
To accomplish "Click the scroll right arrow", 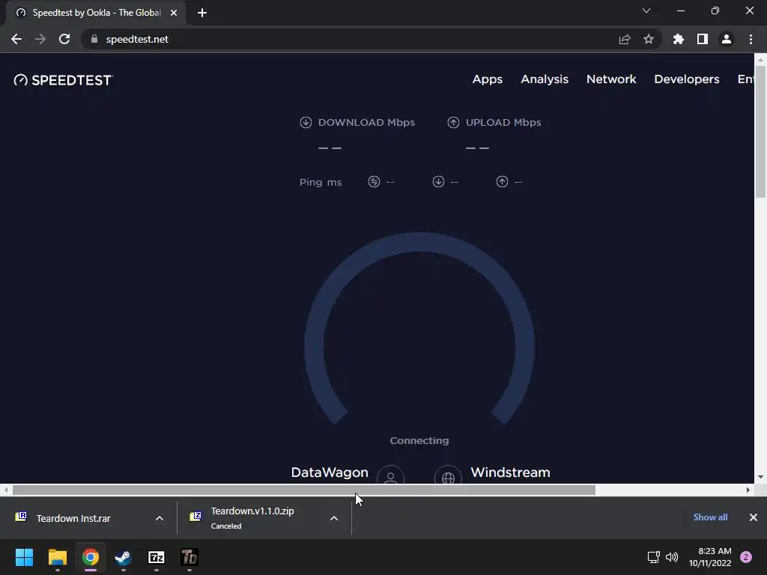I will [x=748, y=490].
